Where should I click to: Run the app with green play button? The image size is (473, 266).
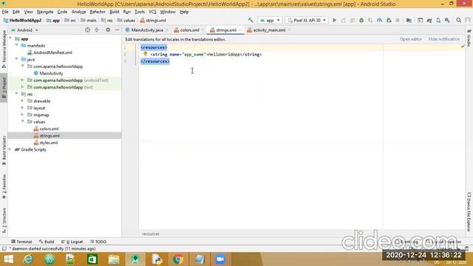click(334, 20)
